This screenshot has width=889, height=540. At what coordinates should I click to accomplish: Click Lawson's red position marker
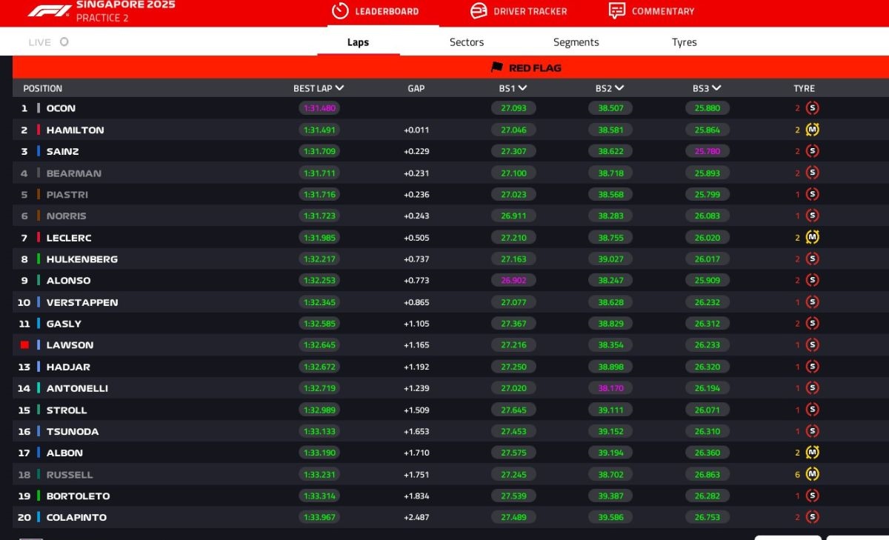[x=24, y=345]
